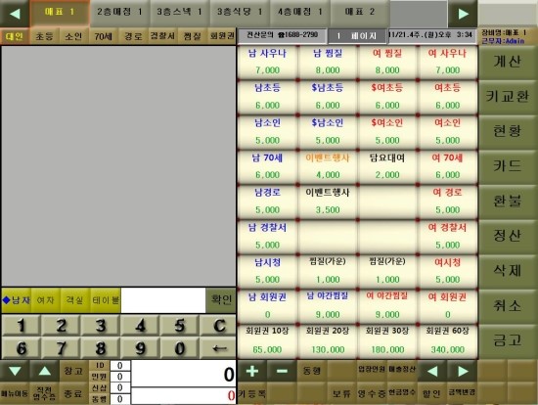Click the 현황 status button
The image size is (538, 405).
coord(507,131)
